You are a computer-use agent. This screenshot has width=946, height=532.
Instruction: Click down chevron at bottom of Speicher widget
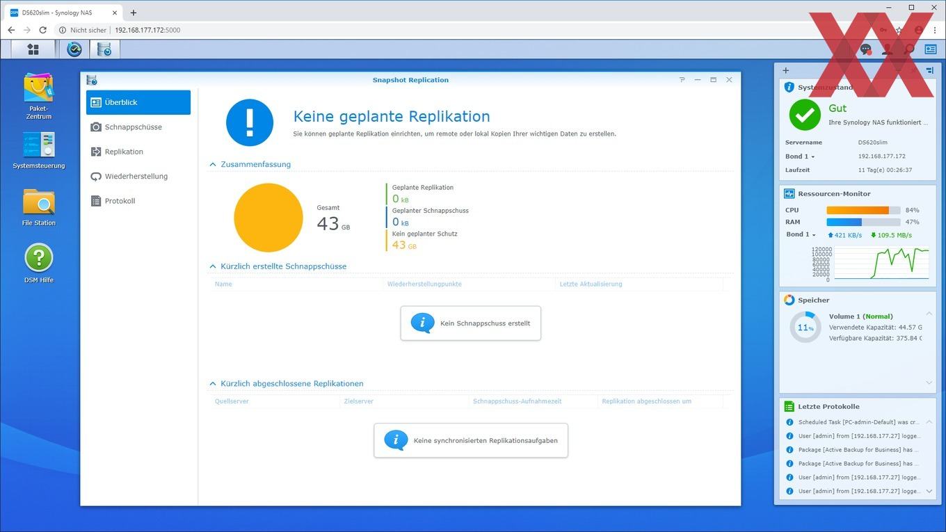[929, 382]
